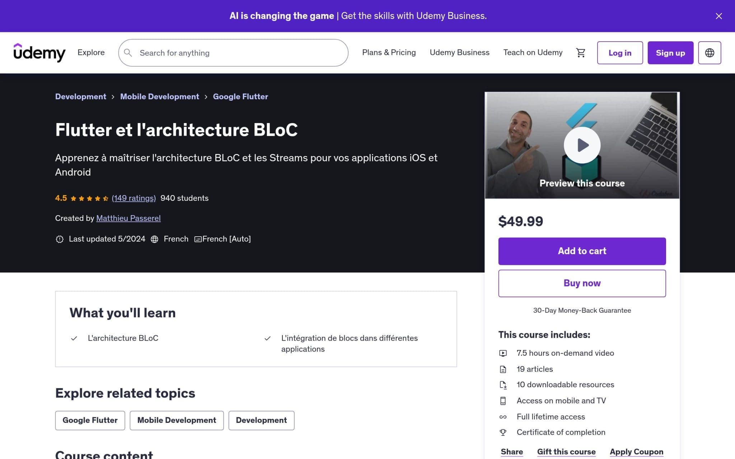Click the Log in button
Screen dimensions: 735x459
pos(620,53)
